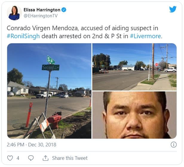Open the #Livermore hashtag
184x167 pixels.
click(x=145, y=36)
